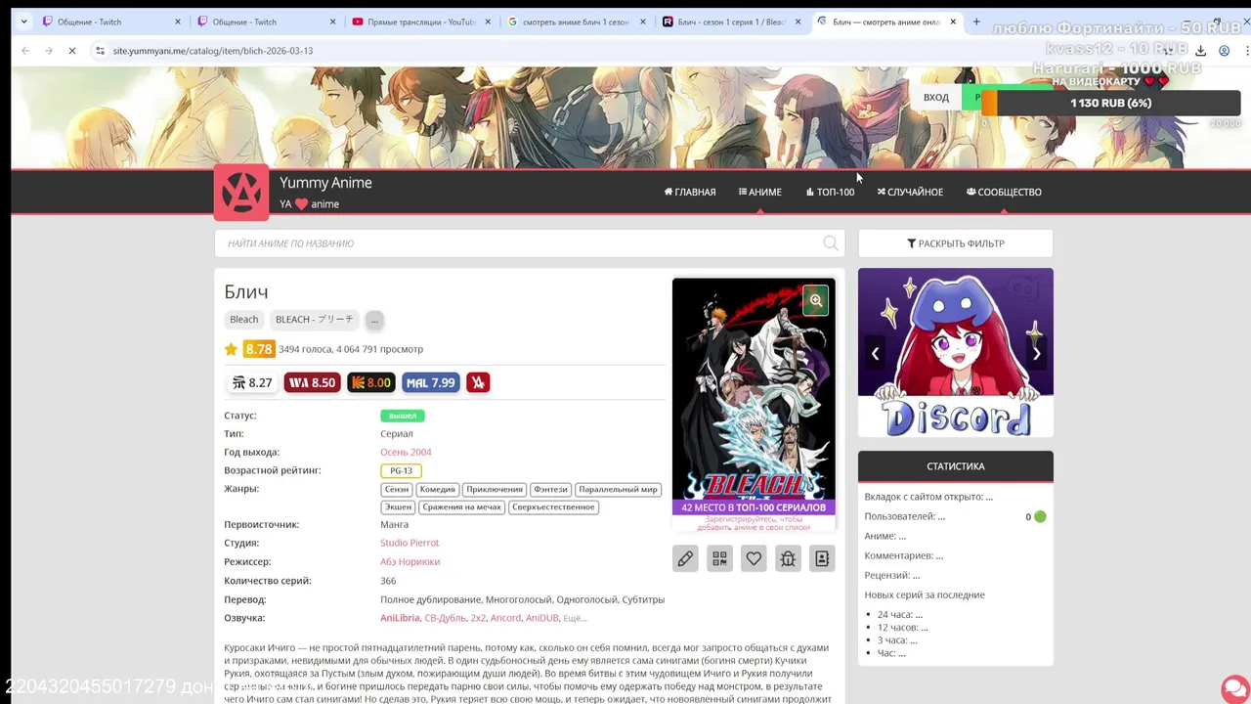Select the Сражения на мечах genre tag

point(462,507)
